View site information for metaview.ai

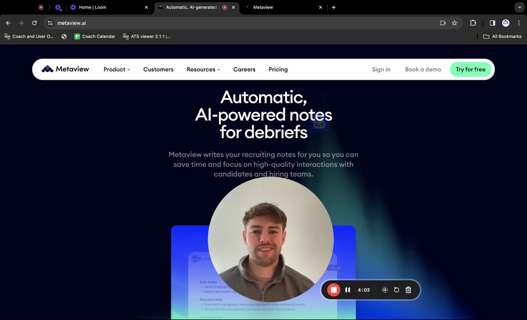coord(50,23)
